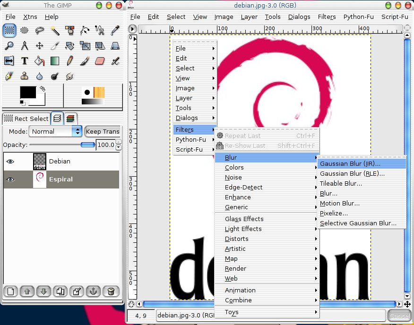
Task: Select the Crop knife tool
Action: (x=55, y=46)
